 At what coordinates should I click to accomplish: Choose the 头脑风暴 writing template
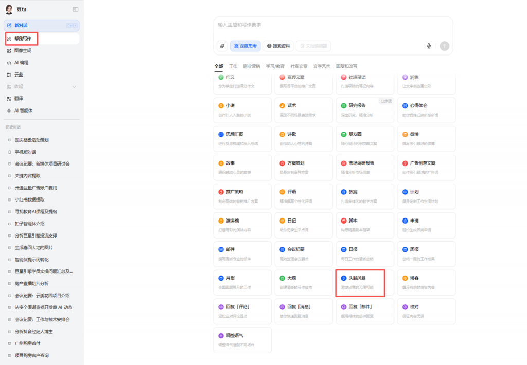coord(364,282)
